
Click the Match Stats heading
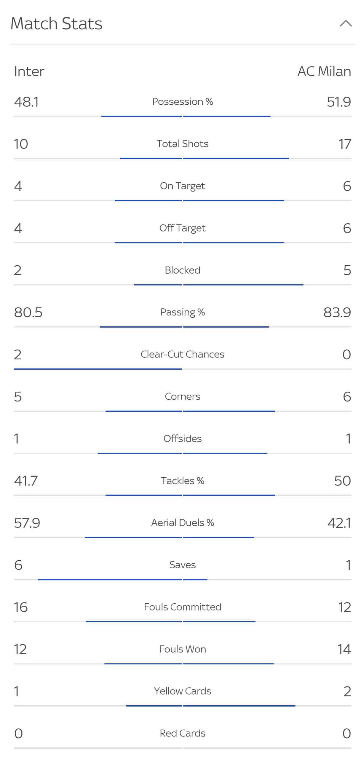click(57, 23)
